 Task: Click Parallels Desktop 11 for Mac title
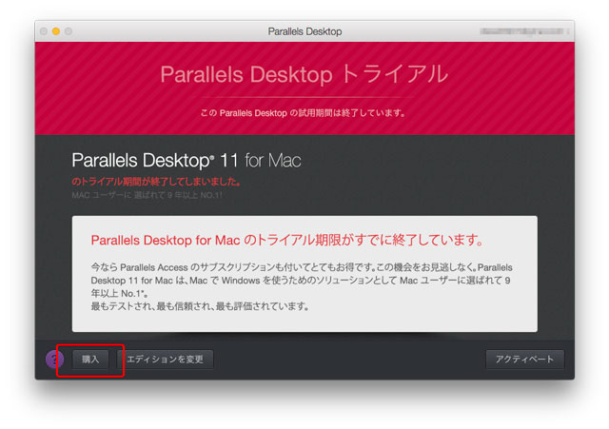(x=187, y=161)
